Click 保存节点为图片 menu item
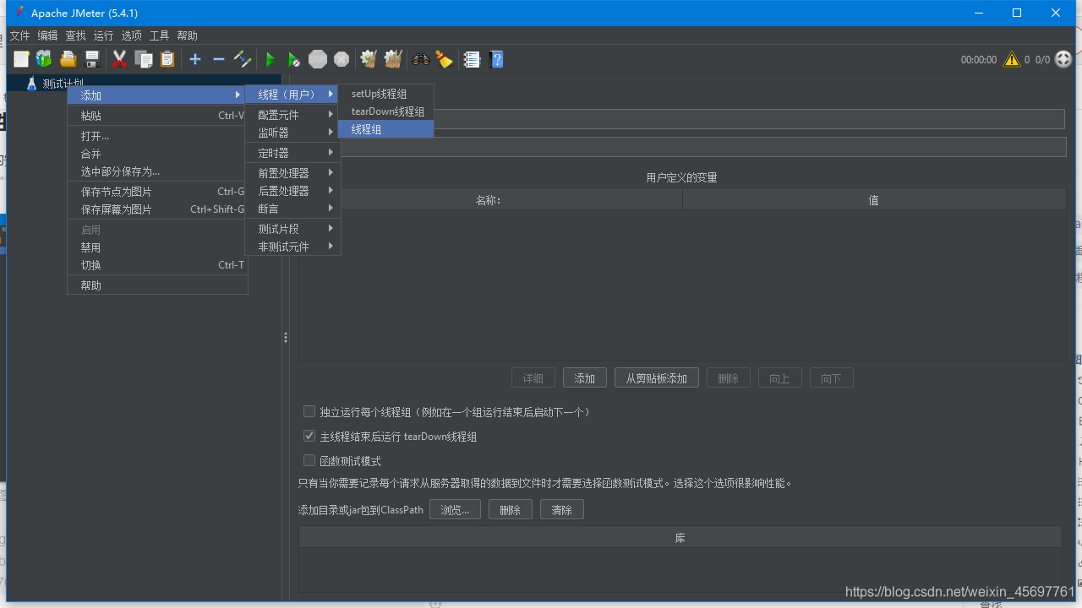 click(157, 192)
